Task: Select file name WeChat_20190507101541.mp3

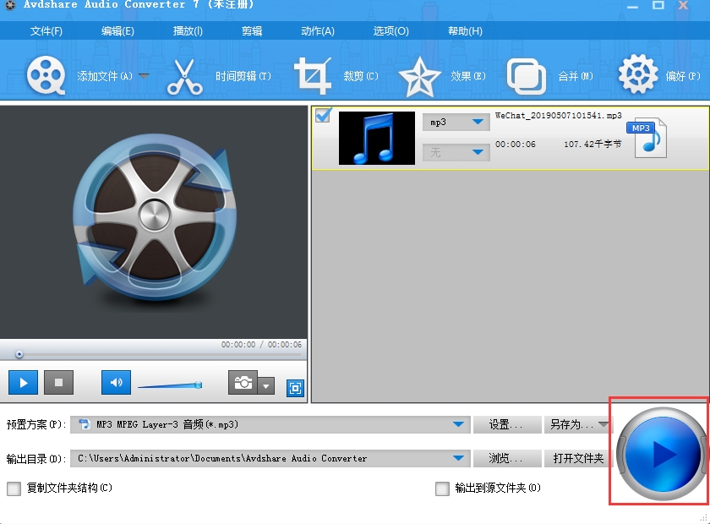Action: [559, 116]
